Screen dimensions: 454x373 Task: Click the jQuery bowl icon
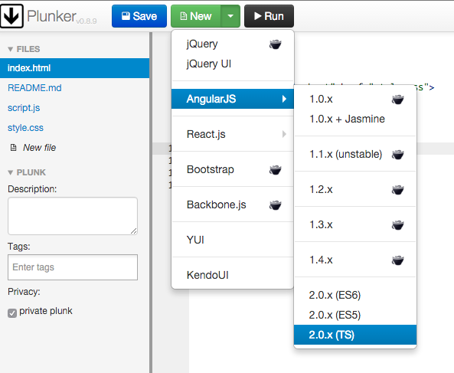[x=275, y=44]
